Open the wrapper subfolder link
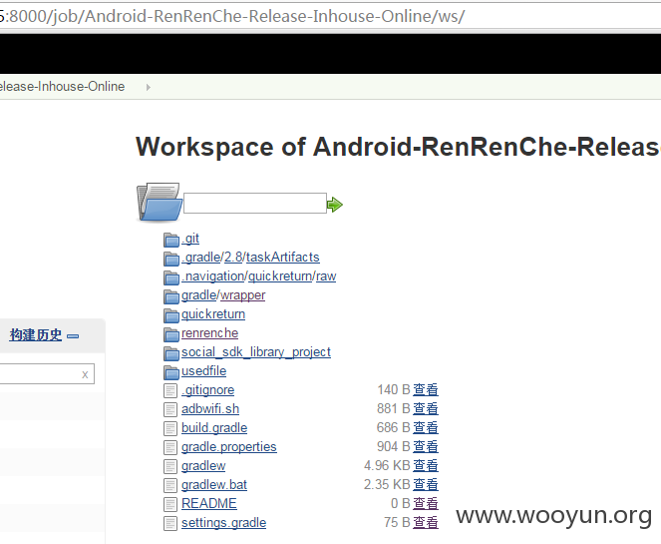The image size is (661, 544). click(x=243, y=295)
